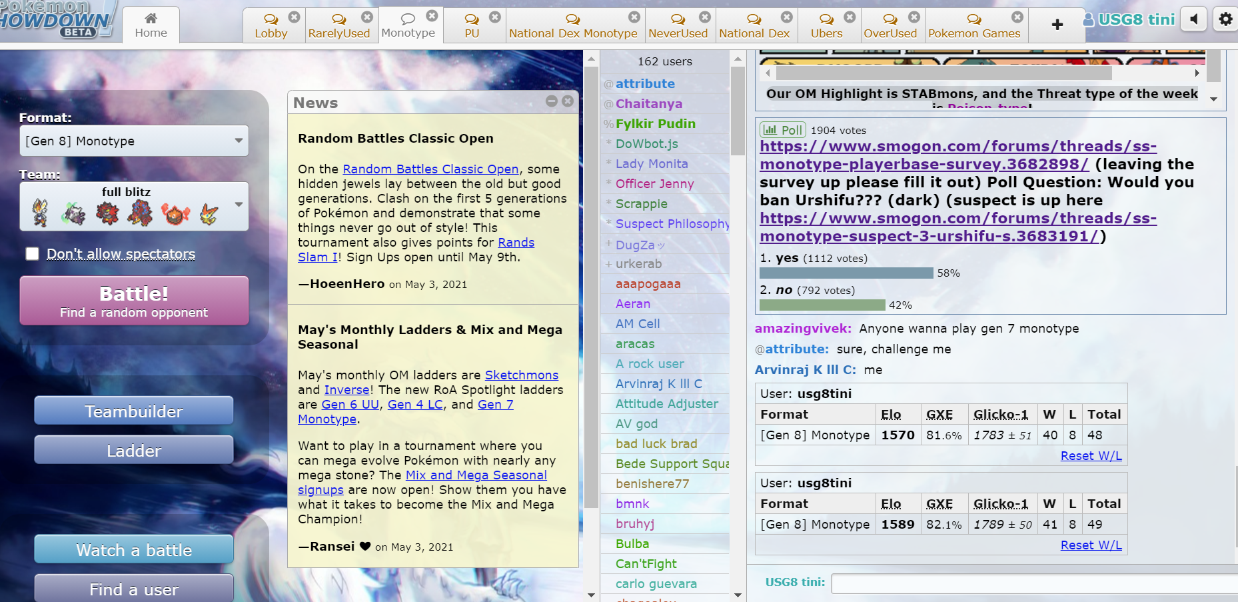Screen dimensions: 1238x602
Task: Close the PU room tab
Action: pyautogui.click(x=494, y=17)
